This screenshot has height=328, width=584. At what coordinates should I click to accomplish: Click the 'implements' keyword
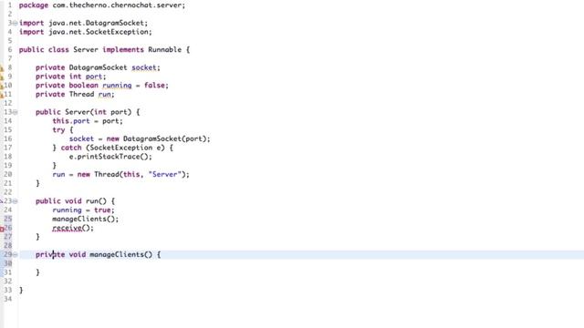click(123, 50)
